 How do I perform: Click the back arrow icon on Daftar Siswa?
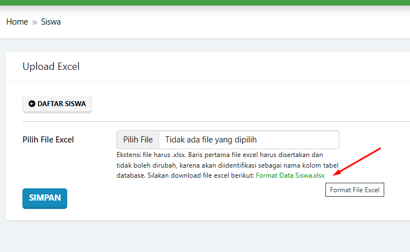pyautogui.click(x=32, y=104)
